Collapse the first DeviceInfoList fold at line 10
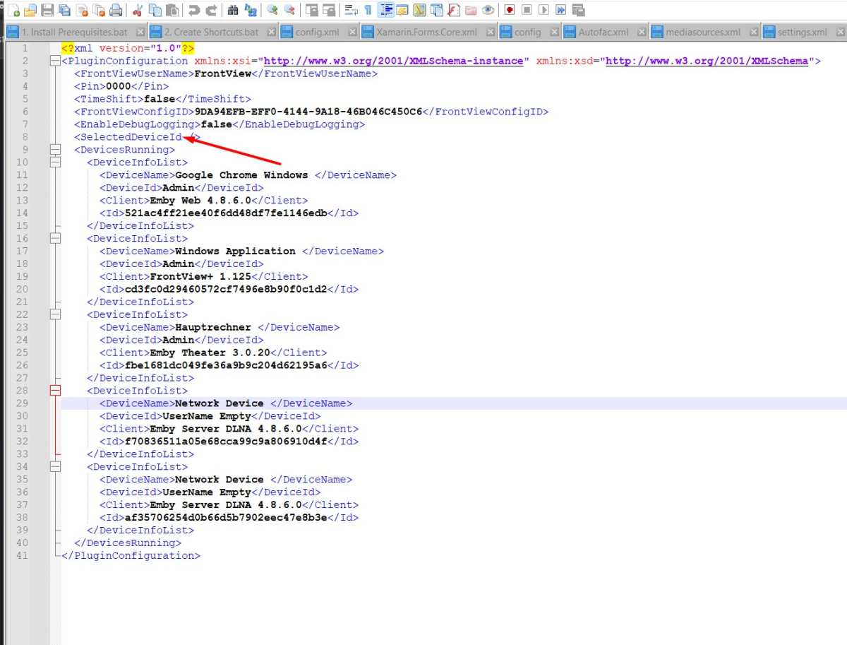Viewport: 847px width, 645px height. [x=55, y=162]
